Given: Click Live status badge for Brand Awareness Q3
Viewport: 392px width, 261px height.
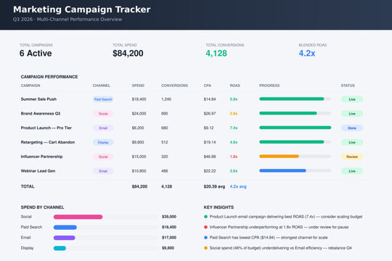Looking at the screenshot, I should pos(352,114).
